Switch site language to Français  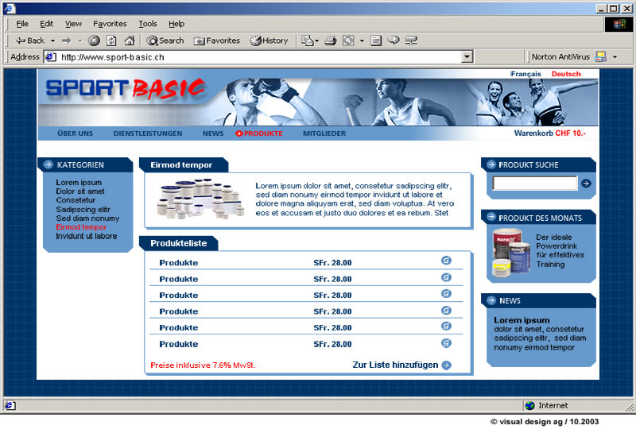click(525, 74)
